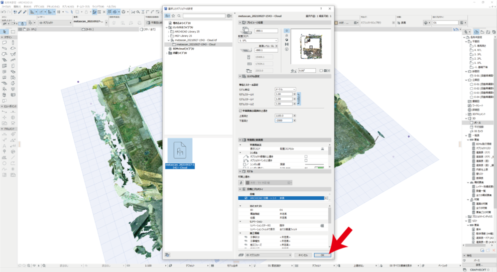This screenshot has width=497, height=272.
Task: Open the dialog's オブジェクト layer dropdown
Action: [x=269, y=255]
